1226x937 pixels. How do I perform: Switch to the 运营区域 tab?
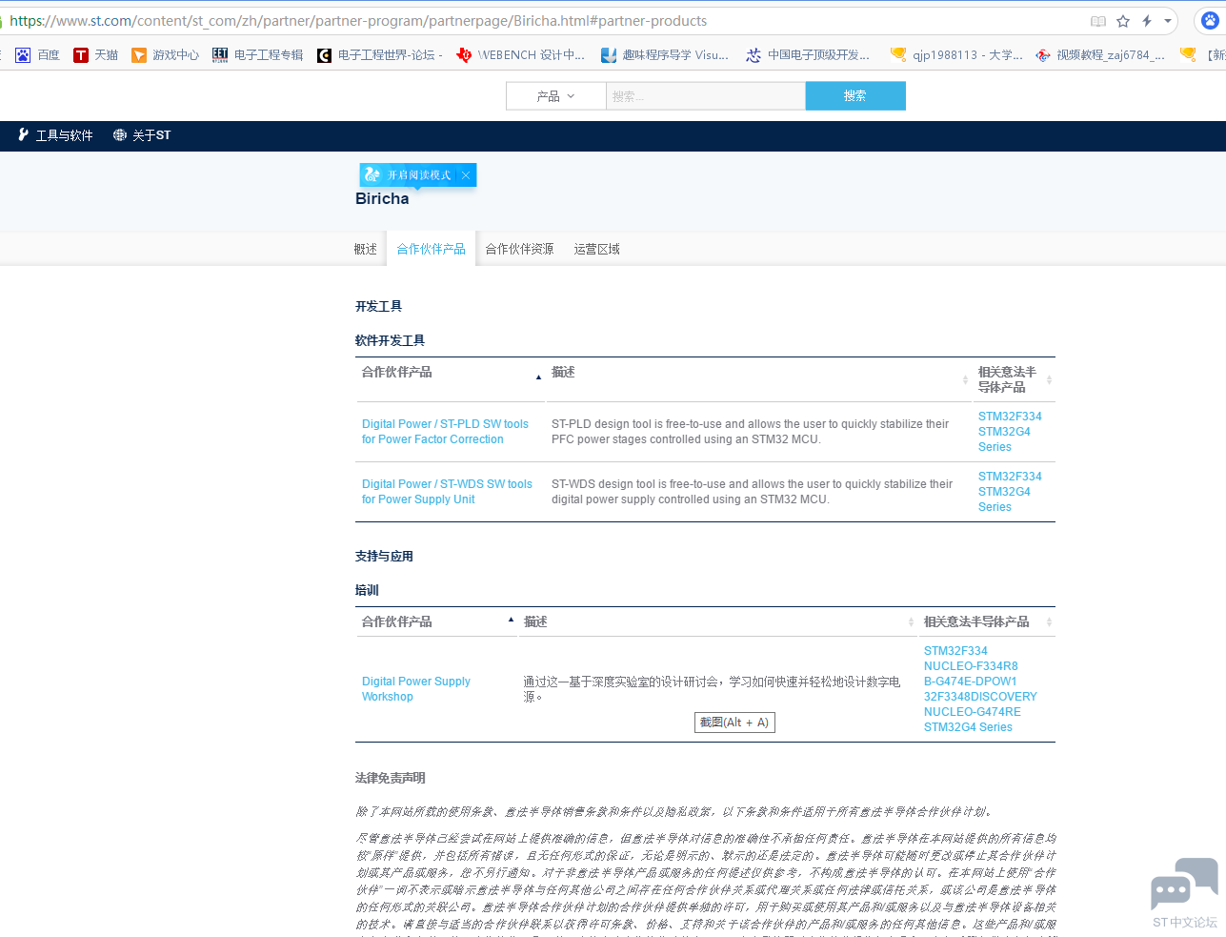(x=596, y=249)
